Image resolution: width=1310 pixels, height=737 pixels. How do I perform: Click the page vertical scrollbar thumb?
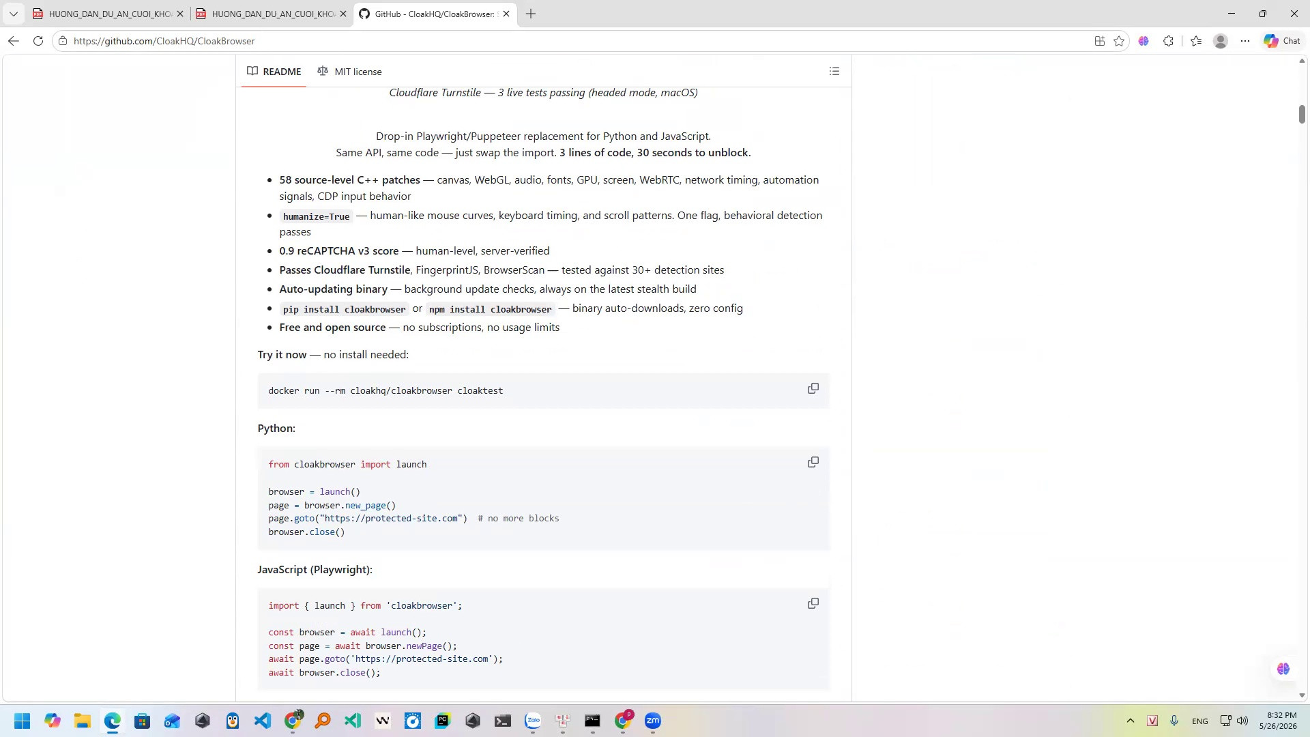[1302, 114]
